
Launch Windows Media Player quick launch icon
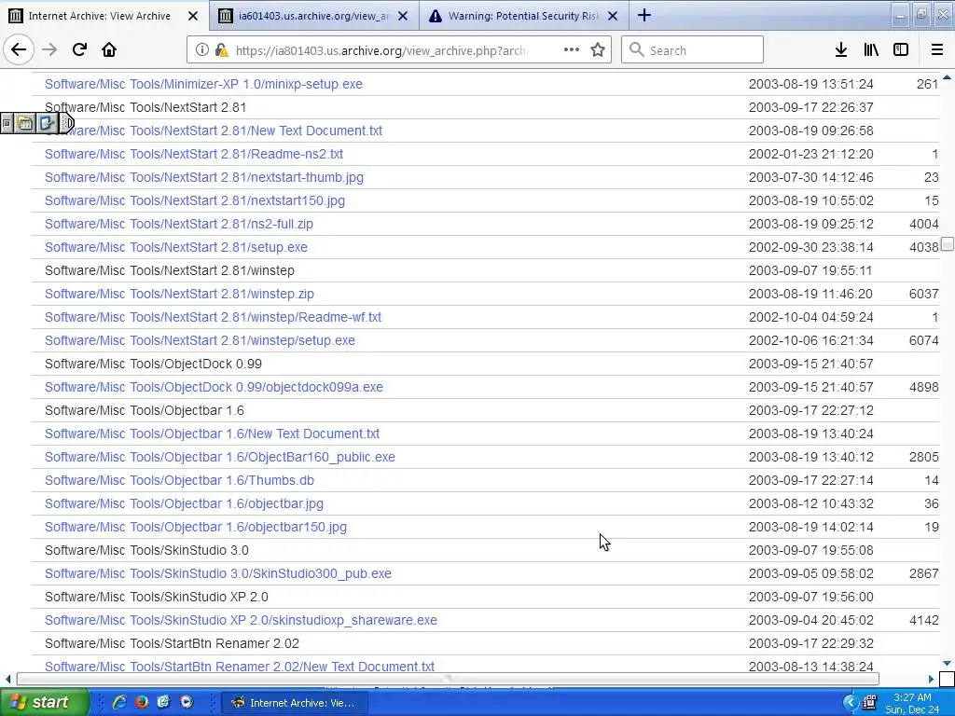187,702
